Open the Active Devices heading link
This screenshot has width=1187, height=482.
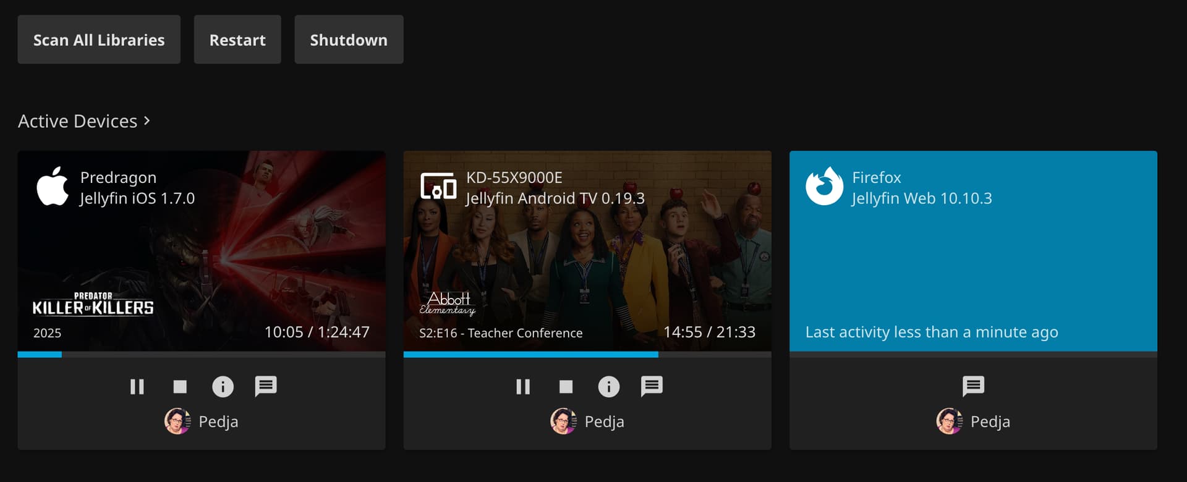78,121
